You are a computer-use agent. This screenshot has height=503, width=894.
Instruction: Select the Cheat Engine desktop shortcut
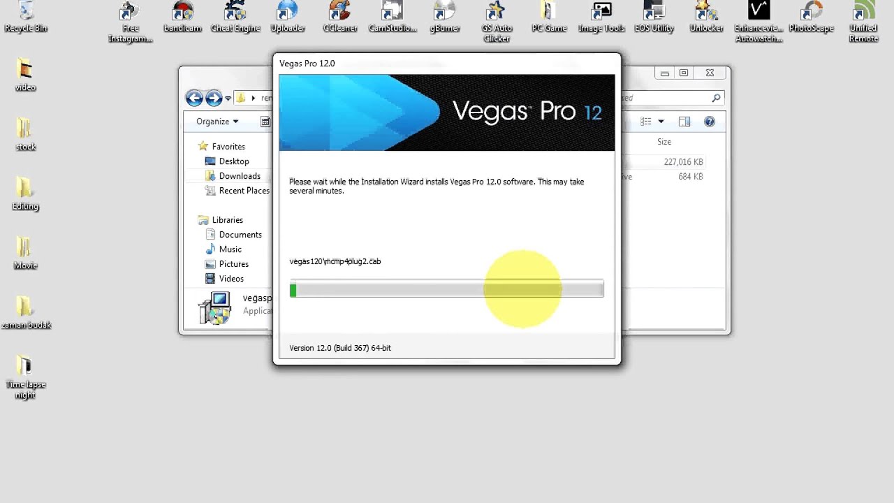(x=235, y=17)
